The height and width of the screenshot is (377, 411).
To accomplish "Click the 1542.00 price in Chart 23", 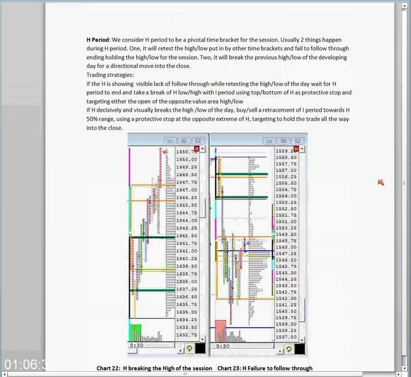I will [286, 299].
